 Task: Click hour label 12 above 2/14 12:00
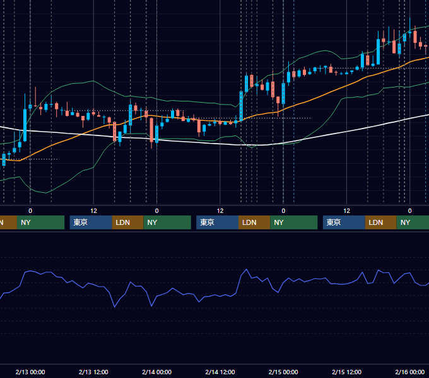[x=220, y=211]
